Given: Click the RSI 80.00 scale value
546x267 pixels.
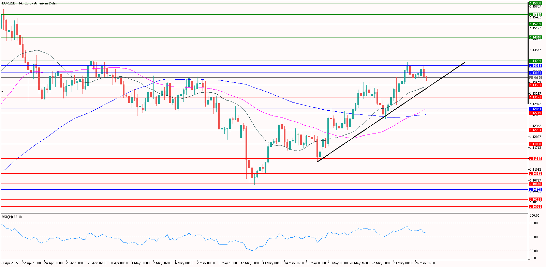Looking at the screenshot, I should tap(534, 223).
